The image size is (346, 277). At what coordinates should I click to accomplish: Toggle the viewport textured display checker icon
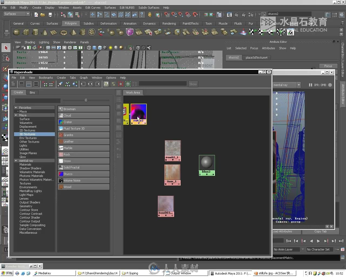[105, 48]
